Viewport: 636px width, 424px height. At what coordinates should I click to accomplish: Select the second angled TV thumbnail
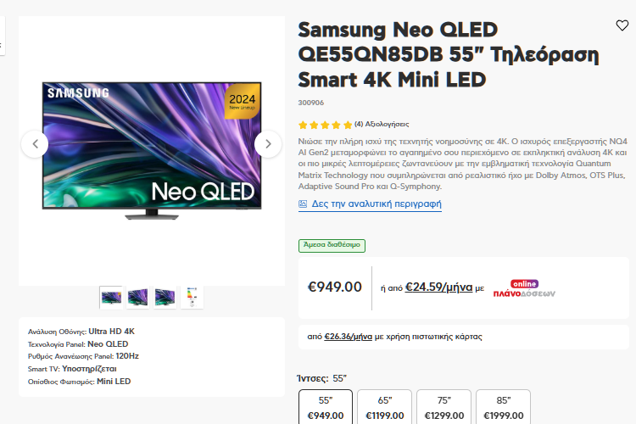coord(138,298)
